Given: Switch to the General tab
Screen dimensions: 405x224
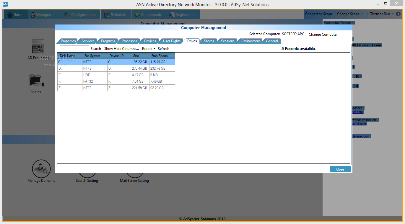Looking at the screenshot, I should click(272, 41).
